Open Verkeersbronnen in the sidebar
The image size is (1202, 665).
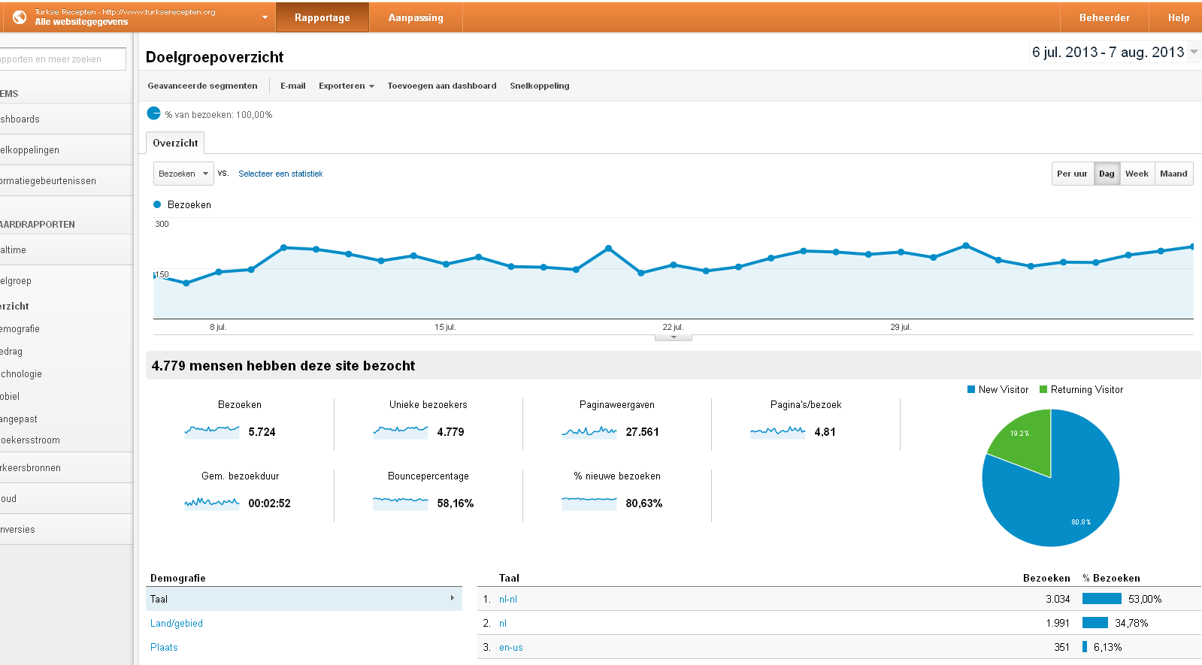tap(66, 467)
